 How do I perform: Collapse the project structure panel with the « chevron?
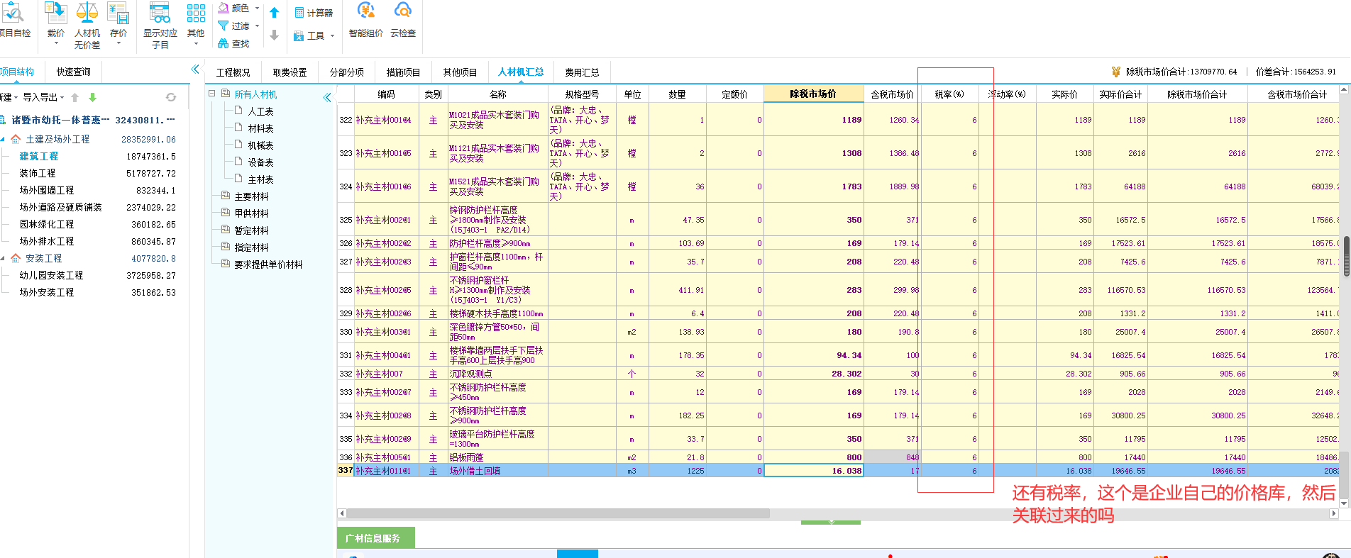click(x=195, y=69)
